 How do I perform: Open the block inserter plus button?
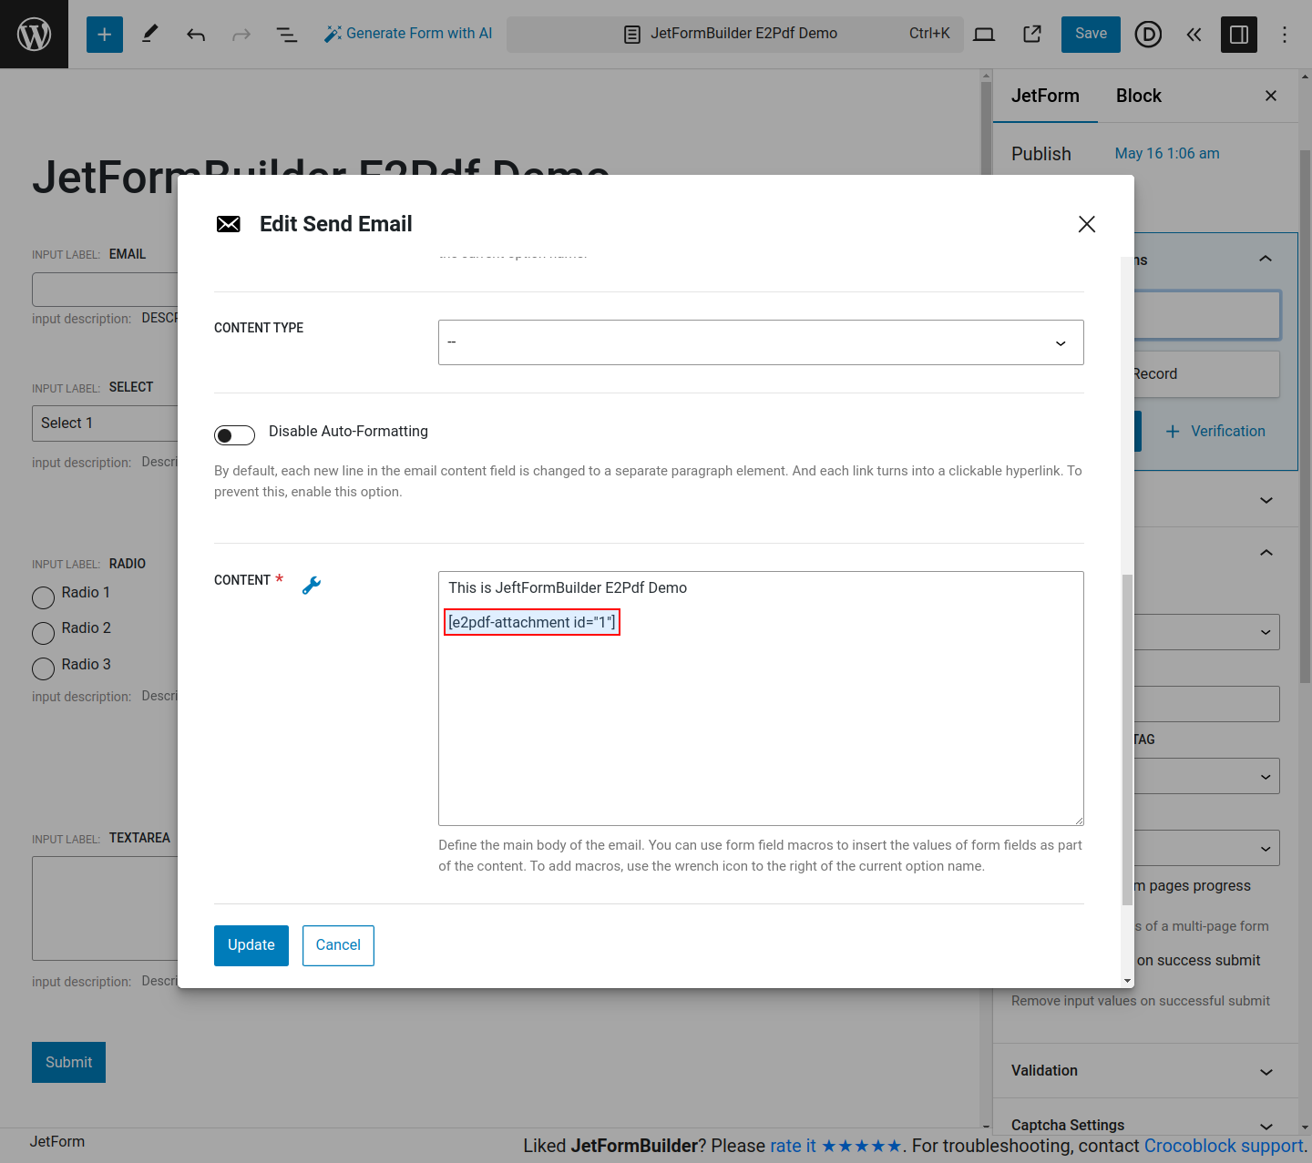[105, 35]
